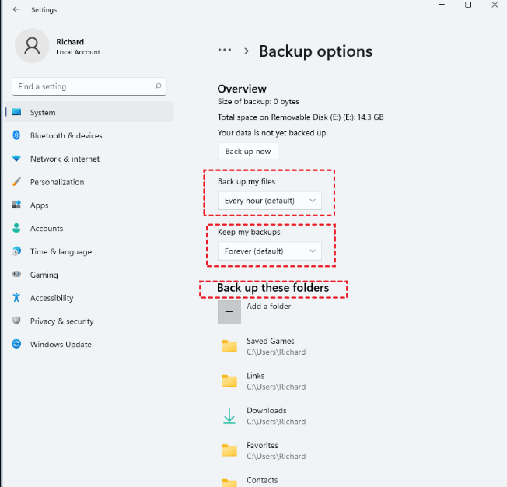Click Total space on Removable Disk text
Viewport: 507px width, 487px height.
coord(300,117)
